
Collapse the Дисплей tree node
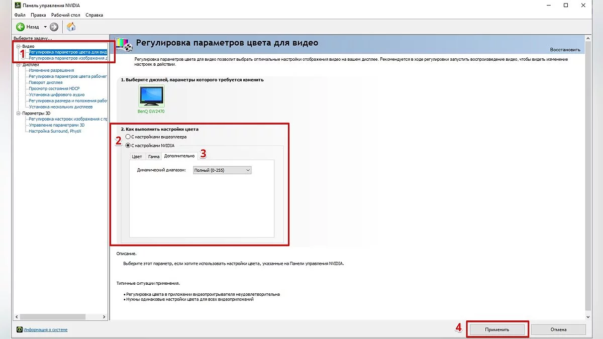point(19,64)
